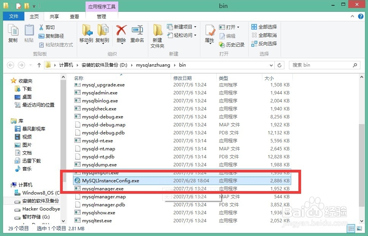The height and width of the screenshot is (236, 368).
Task: Select mysqladmin.exe in the file list
Action: click(x=182, y=93)
